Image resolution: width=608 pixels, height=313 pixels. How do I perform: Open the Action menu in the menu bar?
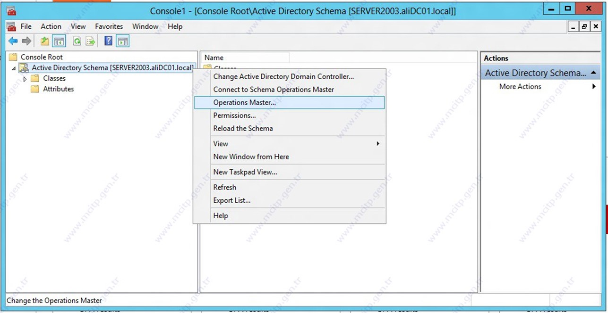(x=51, y=26)
